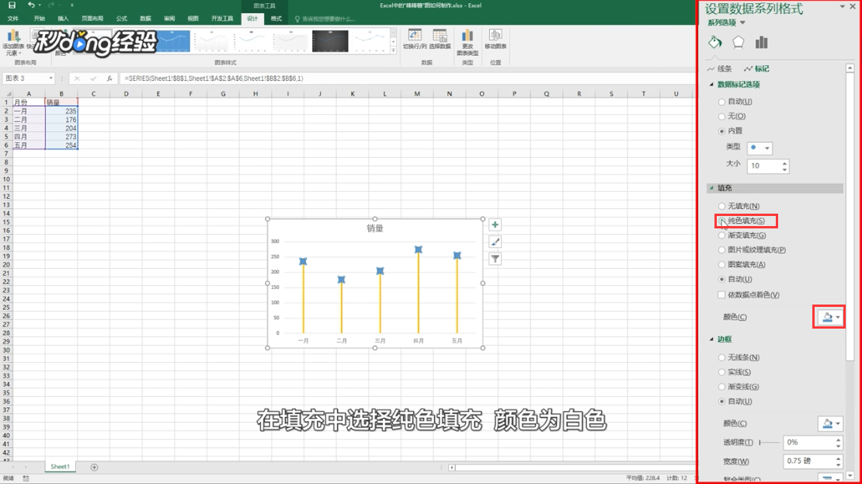The width and height of the screenshot is (862, 484).
Task: Select 图片或纹理填充(P) radio button
Action: pos(721,249)
